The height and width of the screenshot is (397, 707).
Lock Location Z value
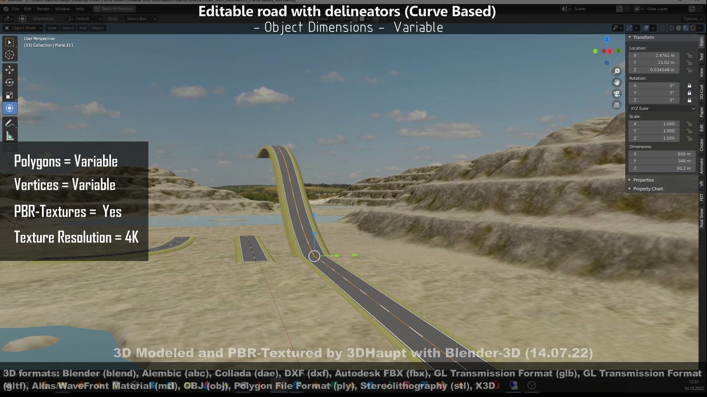tap(689, 70)
